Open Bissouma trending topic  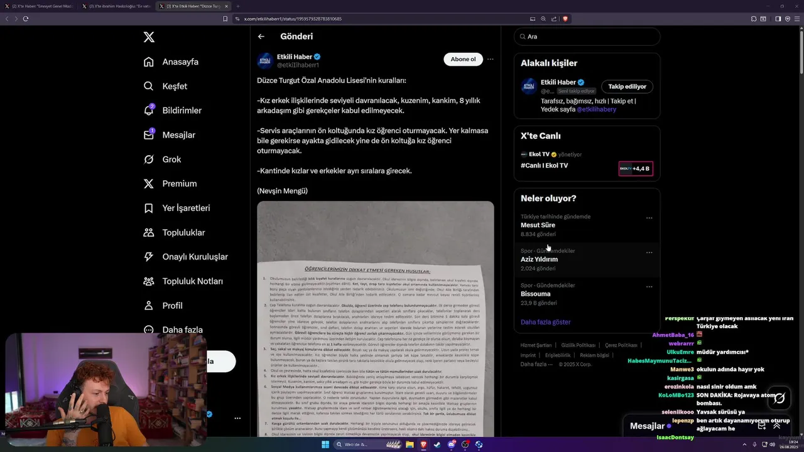(x=535, y=294)
